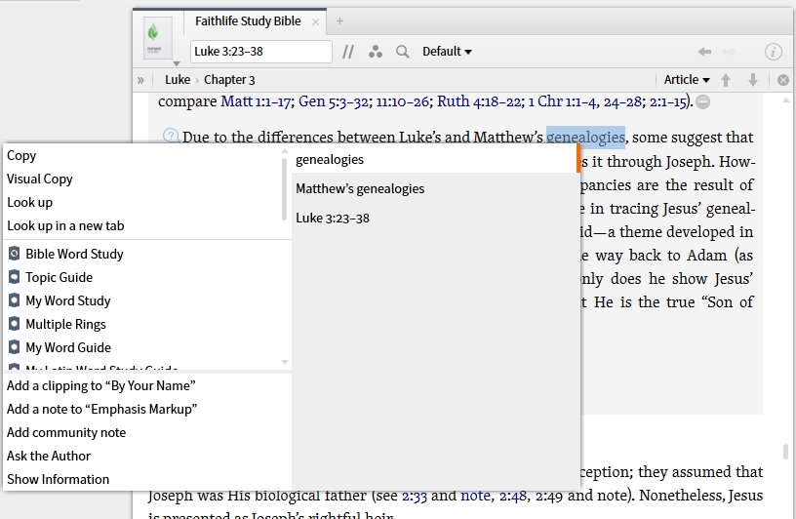Click the Luke 3:23–38 reference box
This screenshot has height=519, width=796.
point(260,52)
